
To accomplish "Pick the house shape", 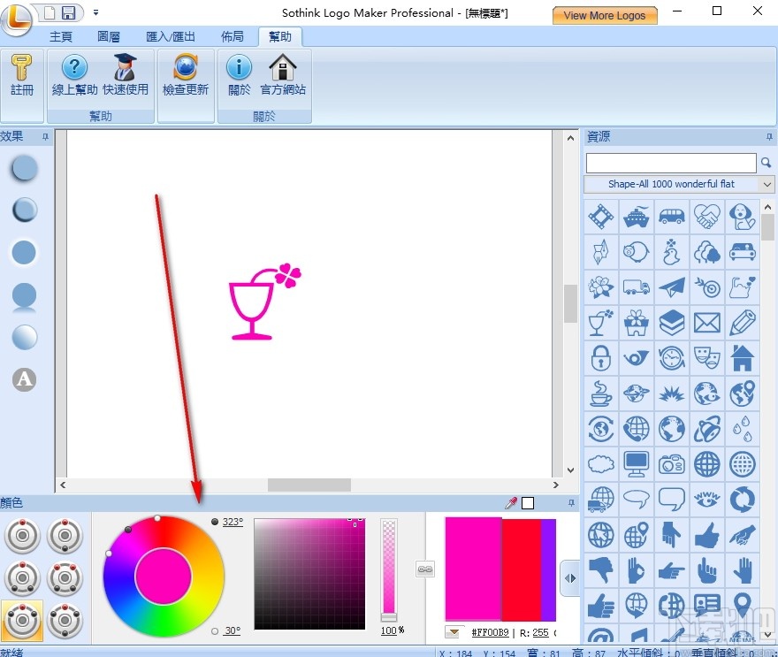I will pos(742,356).
